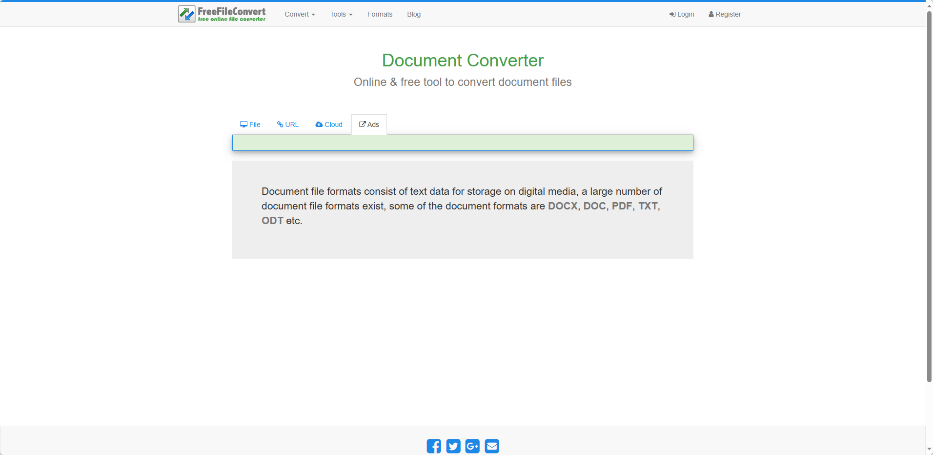Viewport: 933px width, 455px height.
Task: Share page via Facebook icon
Action: click(x=434, y=446)
